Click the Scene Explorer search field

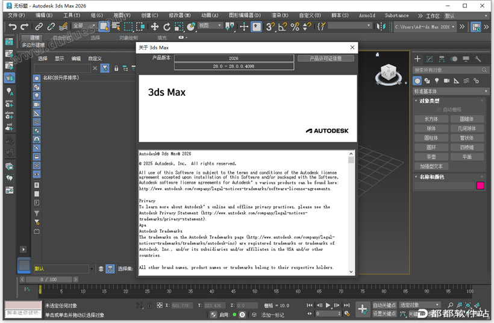pos(63,68)
